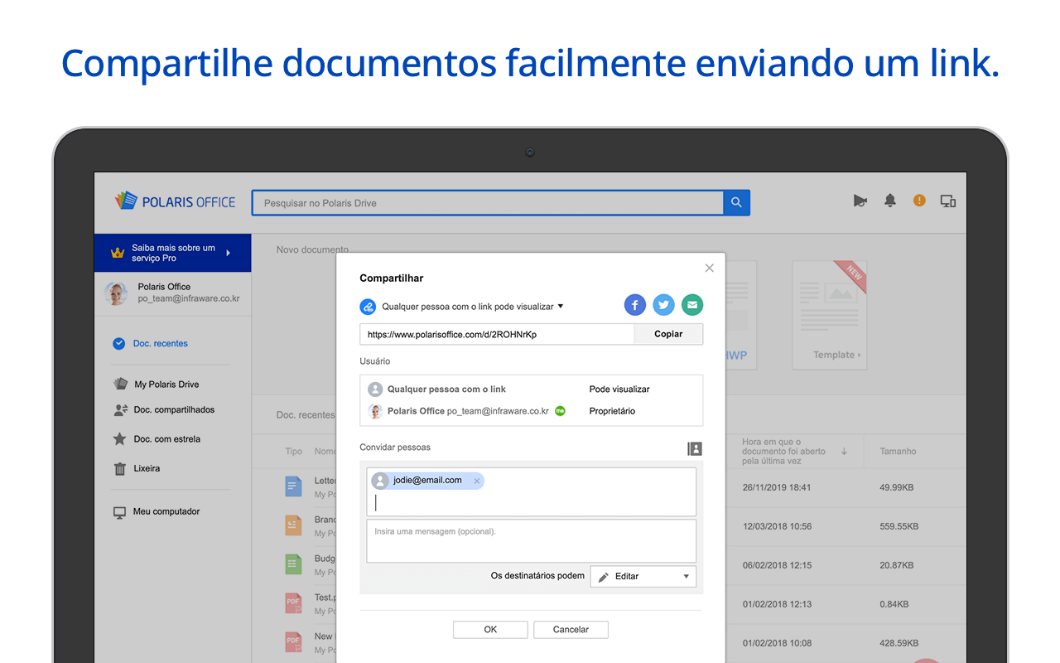
Task: Click the date '26/11/2019 18:41'
Action: (777, 487)
